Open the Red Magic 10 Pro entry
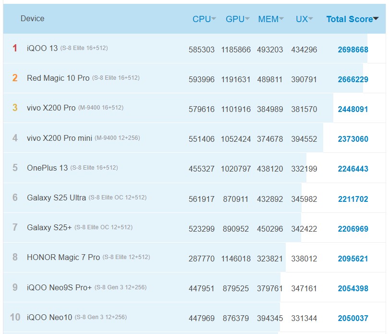The image size is (389, 334). click(58, 78)
